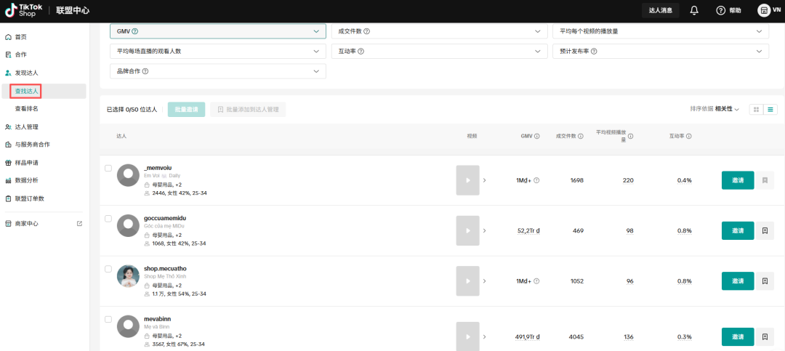Bookmark the _memvoiu creator
The width and height of the screenshot is (785, 351).
[x=765, y=180]
